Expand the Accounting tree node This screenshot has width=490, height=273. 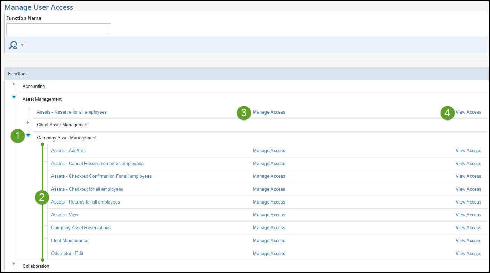[14, 84]
